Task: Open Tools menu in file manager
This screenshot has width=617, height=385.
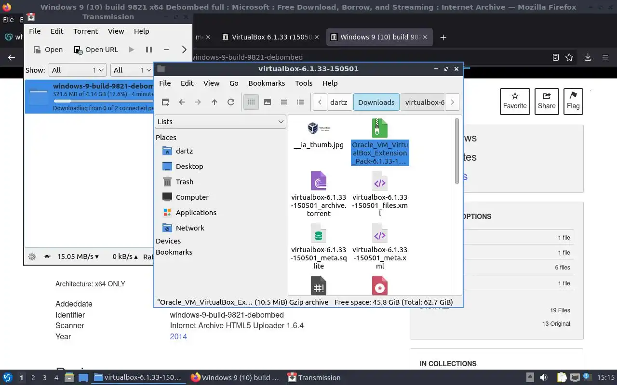Action: point(304,83)
